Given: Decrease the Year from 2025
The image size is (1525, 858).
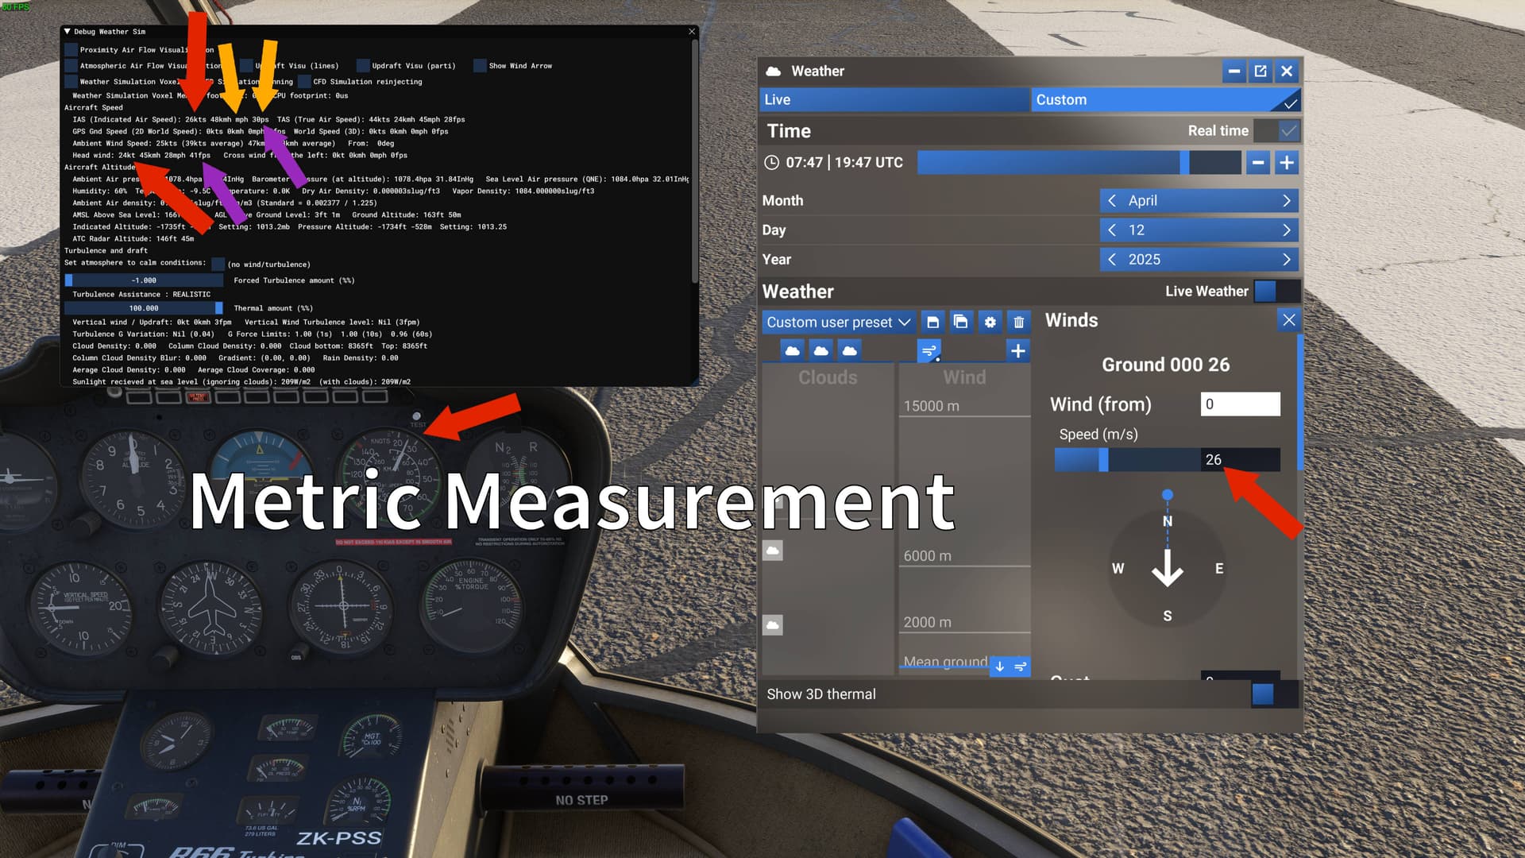Looking at the screenshot, I should coord(1112,260).
